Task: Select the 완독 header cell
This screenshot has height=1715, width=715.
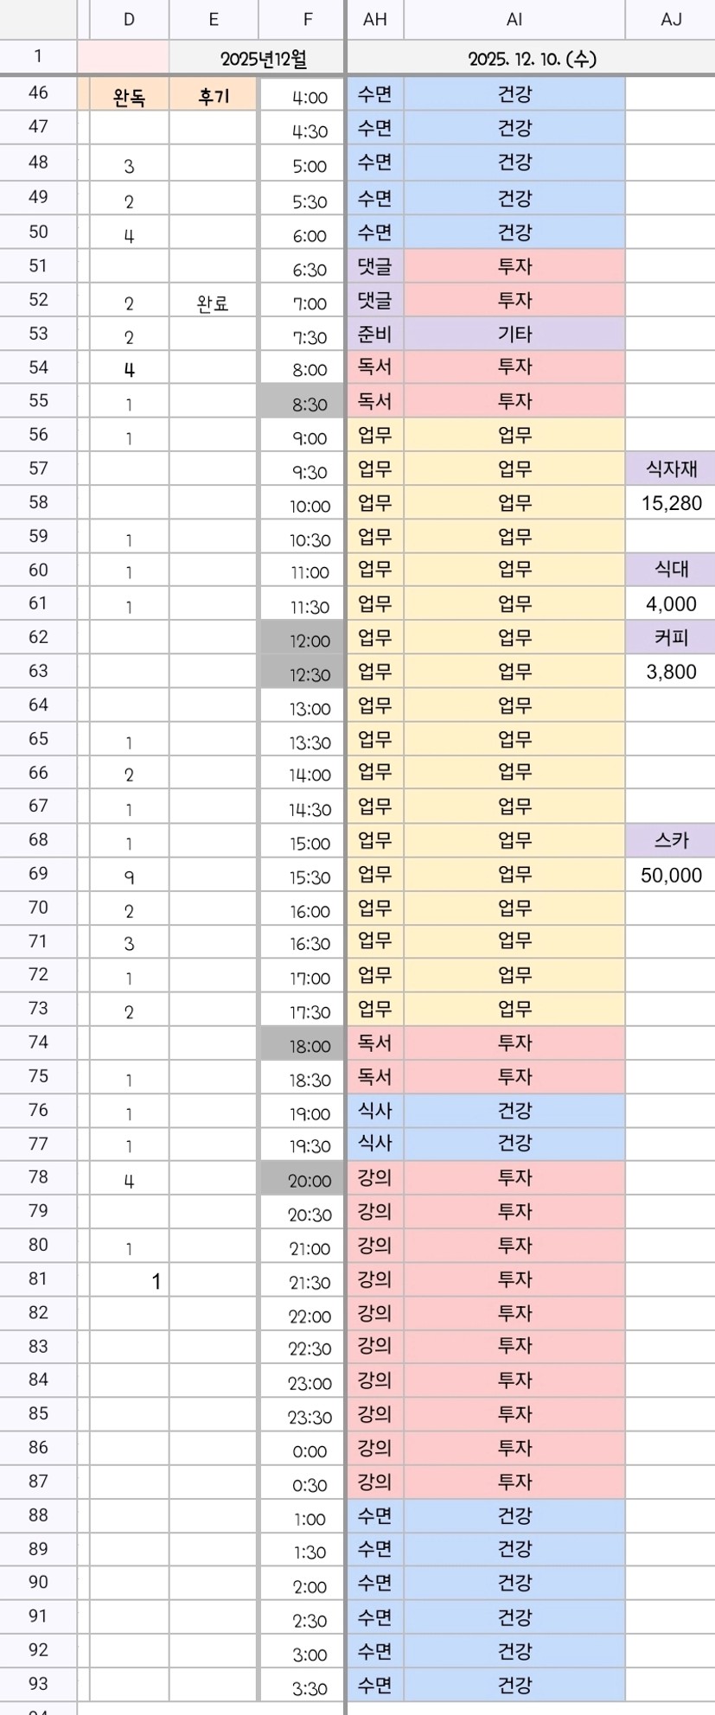Action: [x=129, y=97]
